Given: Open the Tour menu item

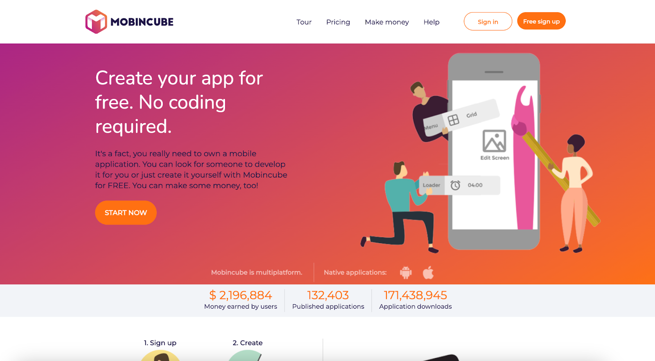Looking at the screenshot, I should pos(304,22).
